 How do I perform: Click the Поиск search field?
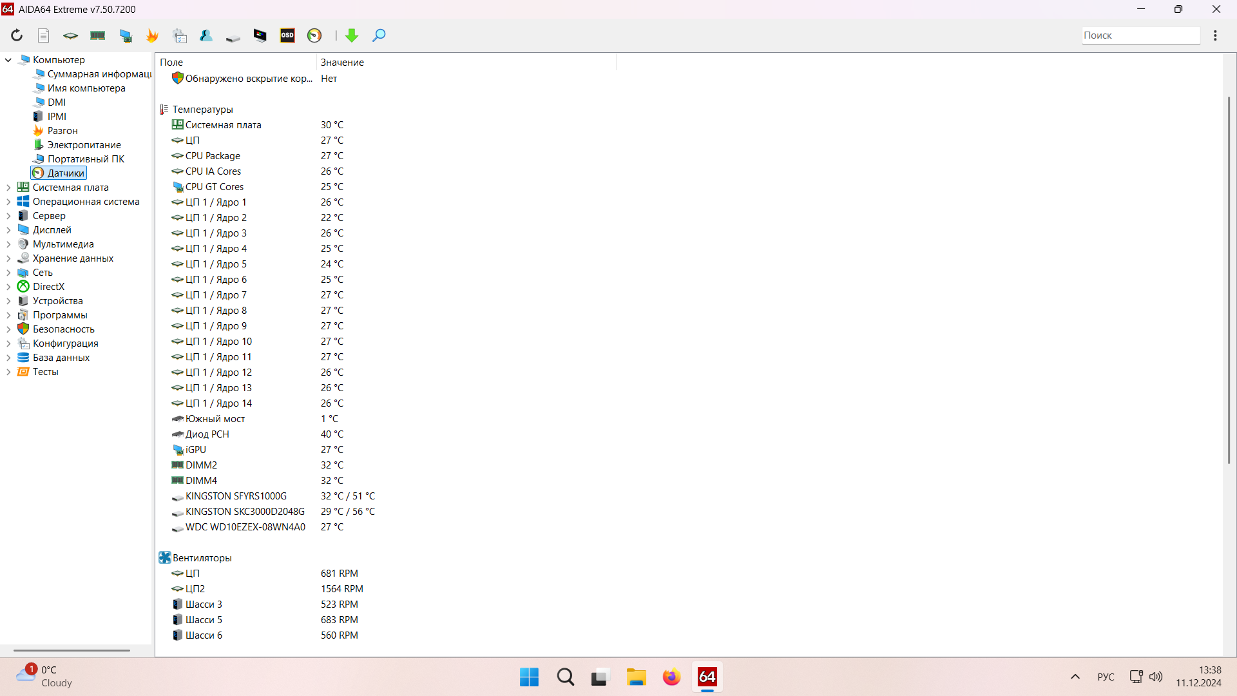click(x=1140, y=35)
